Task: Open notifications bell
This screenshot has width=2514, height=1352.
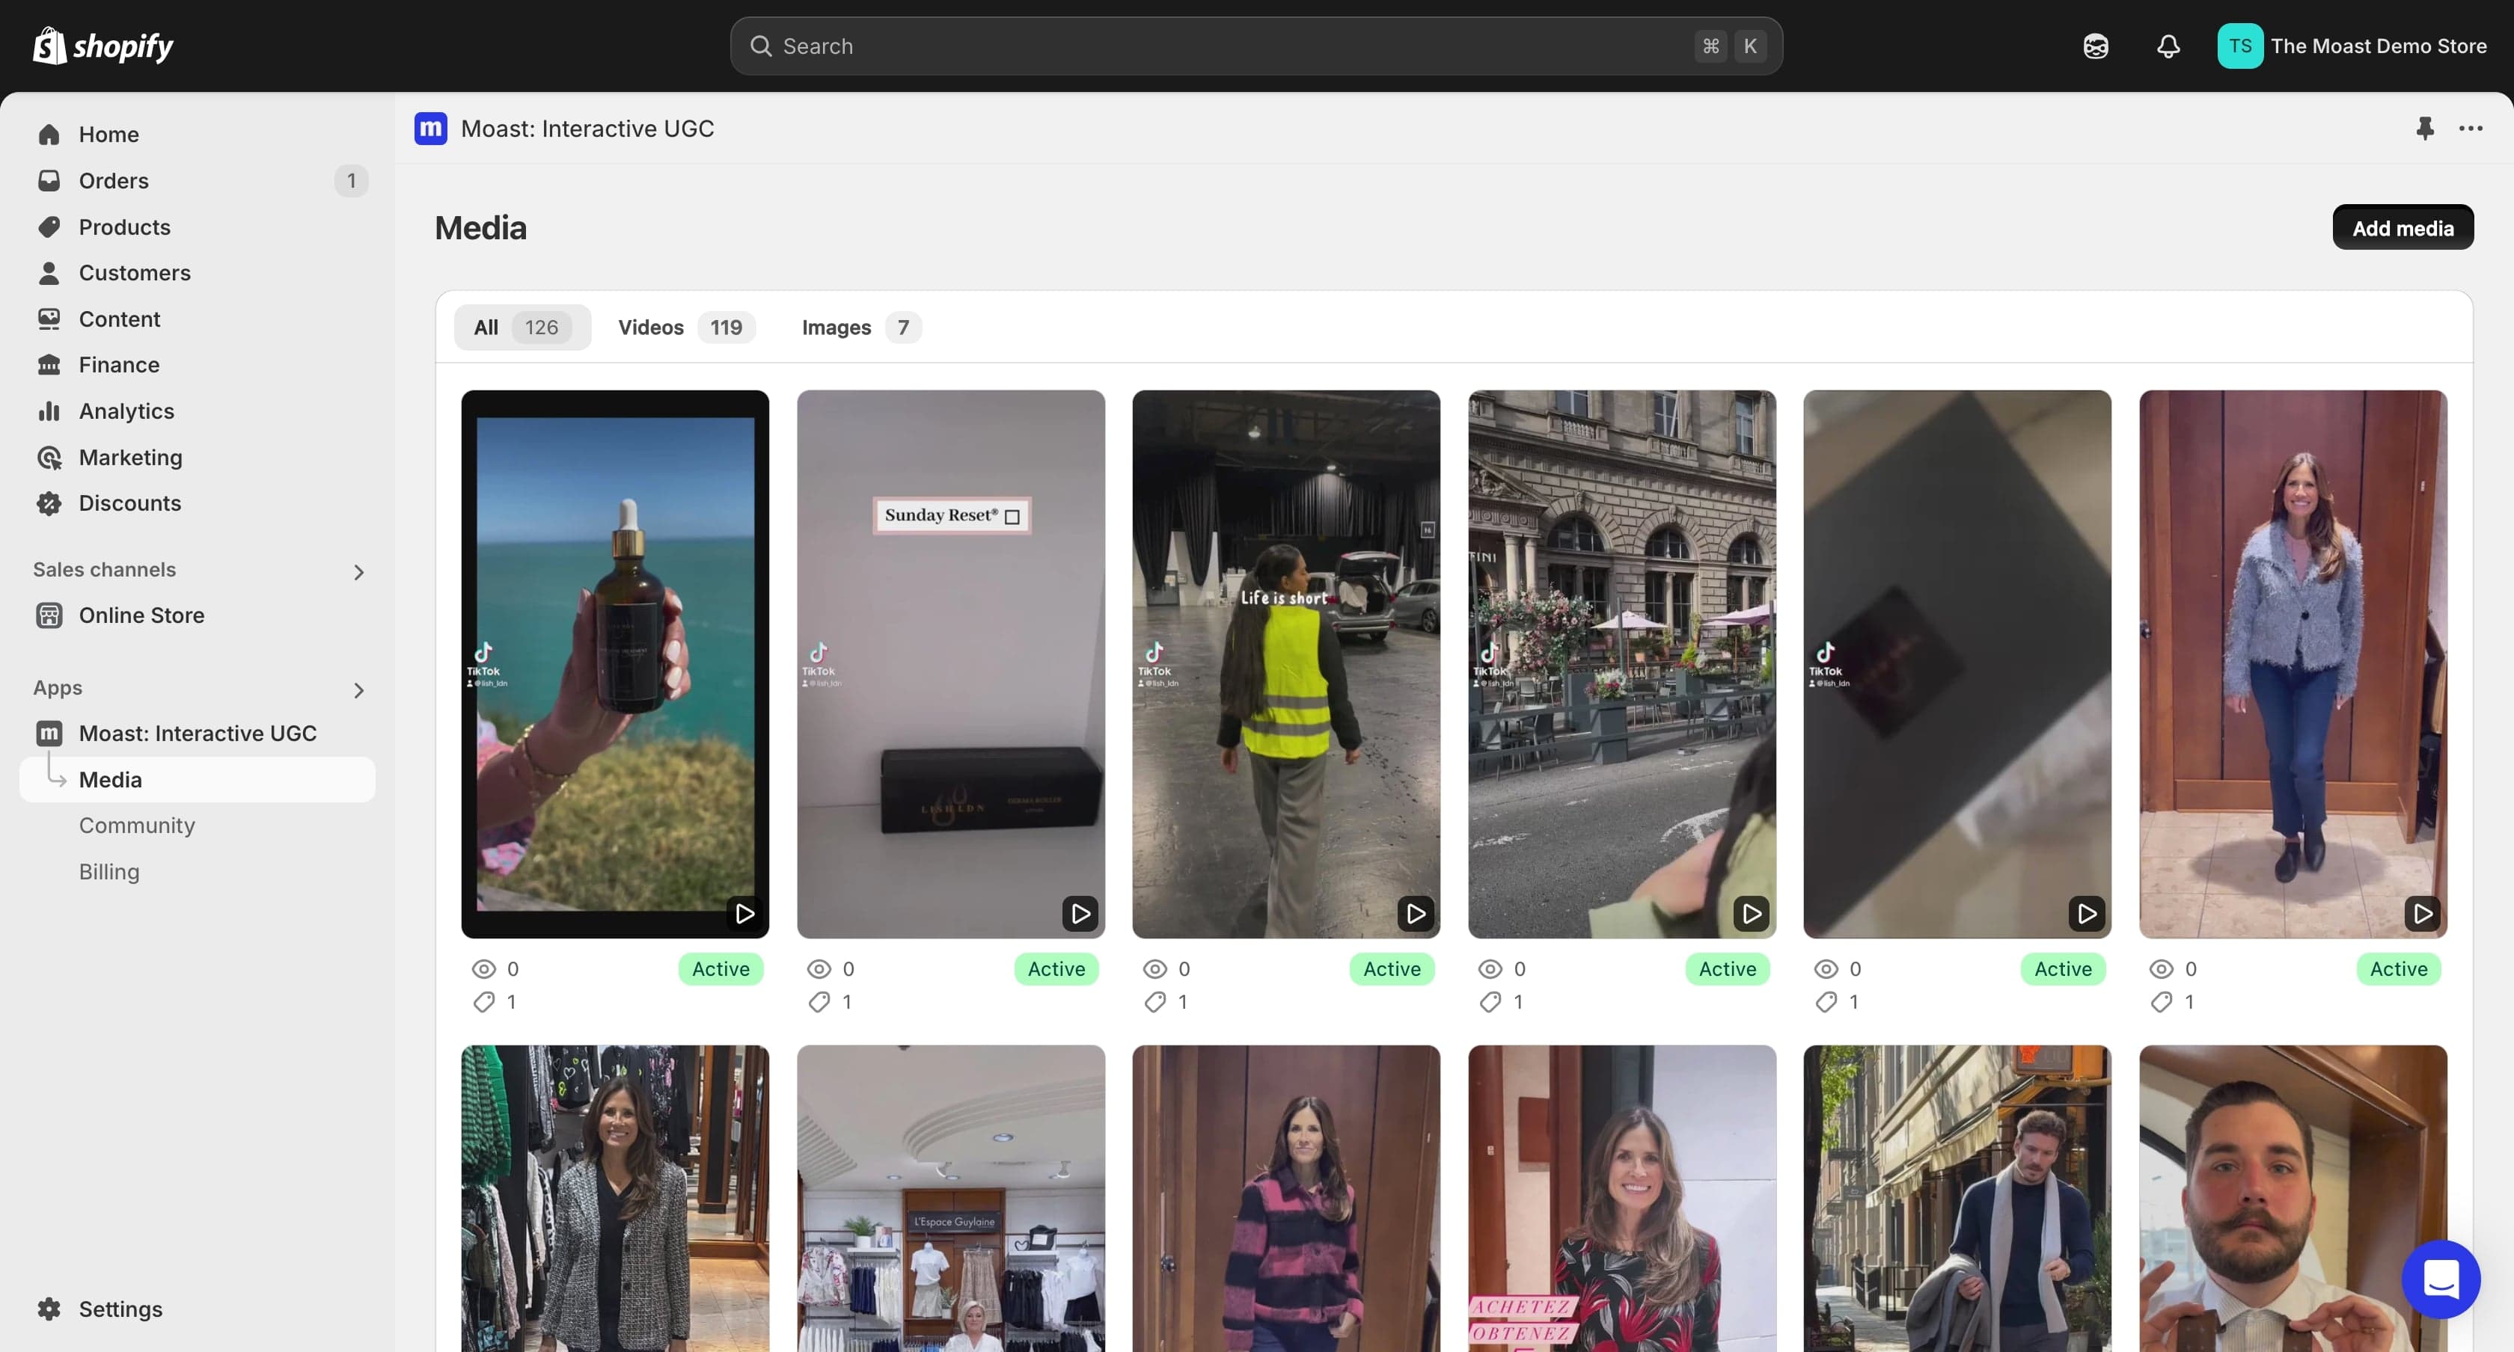Action: (2168, 46)
